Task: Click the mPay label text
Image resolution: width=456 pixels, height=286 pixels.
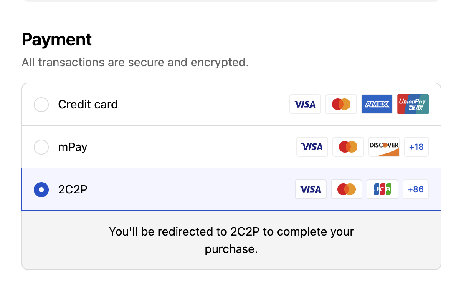Action: click(73, 147)
